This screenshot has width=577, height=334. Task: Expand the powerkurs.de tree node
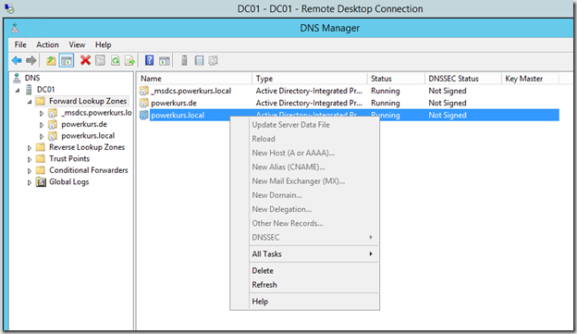[42, 125]
